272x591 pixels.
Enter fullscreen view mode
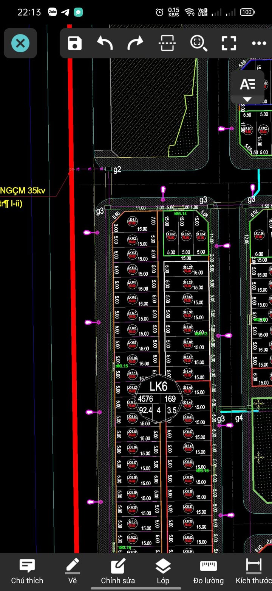229,43
